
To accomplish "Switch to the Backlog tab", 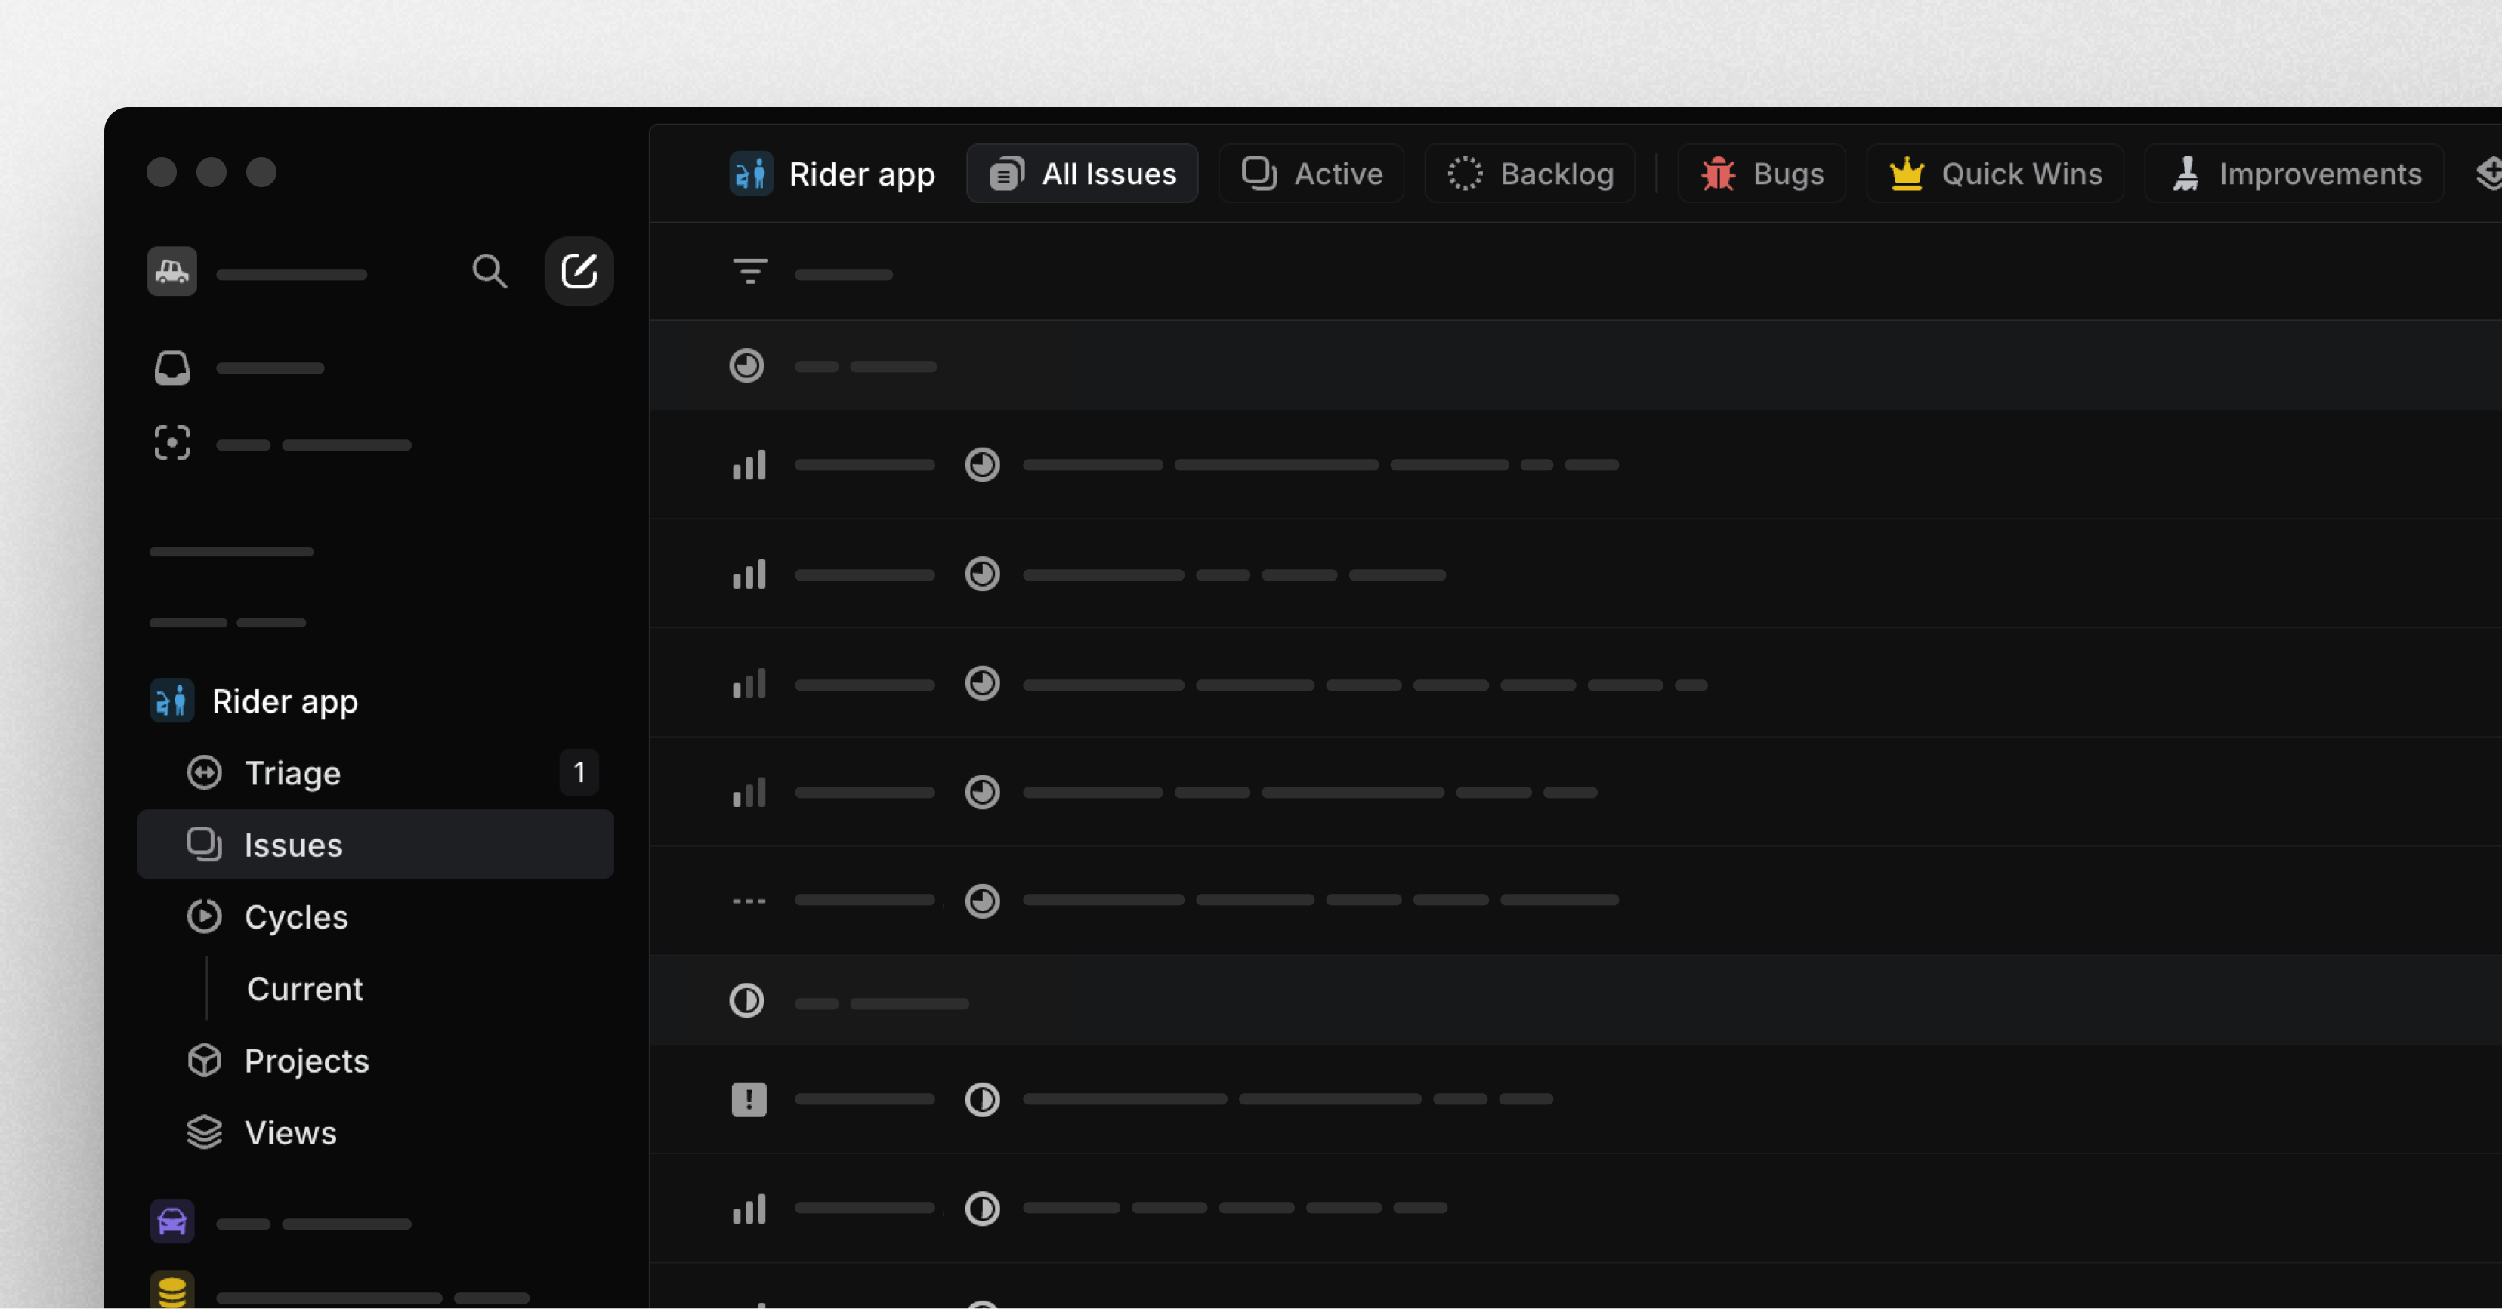I will 1530,174.
